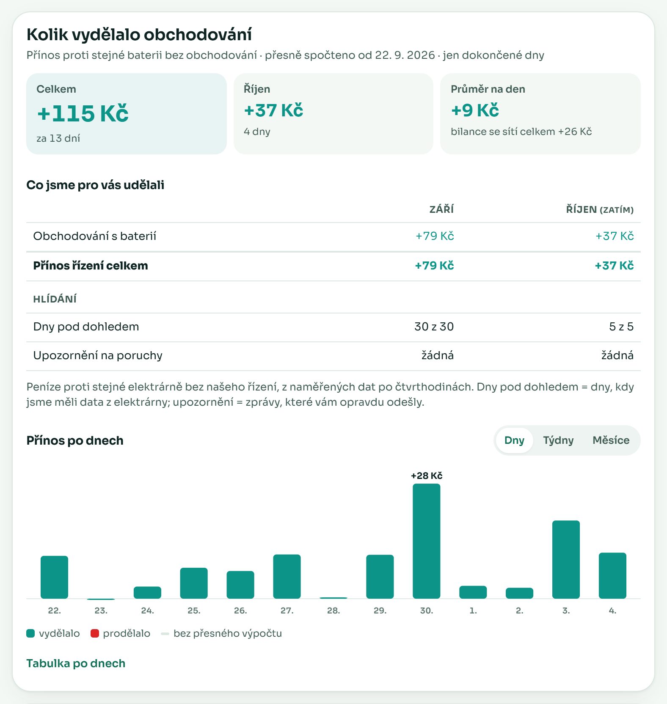The height and width of the screenshot is (704, 667).
Task: Click the chart bar for day 25.
Action: click(x=194, y=583)
